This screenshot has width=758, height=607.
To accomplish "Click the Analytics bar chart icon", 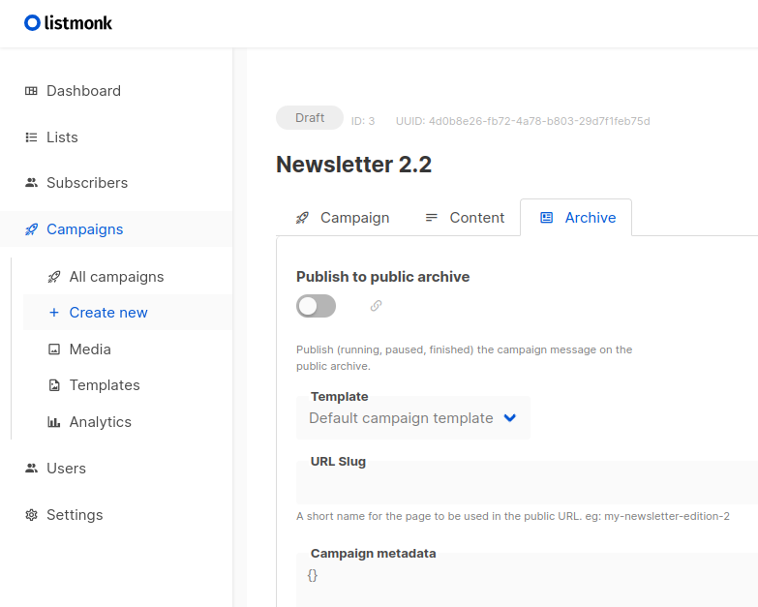I will click(x=53, y=422).
